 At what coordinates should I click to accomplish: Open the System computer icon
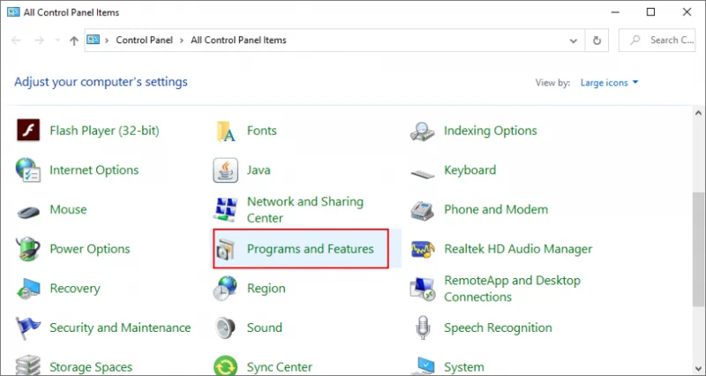[423, 366]
